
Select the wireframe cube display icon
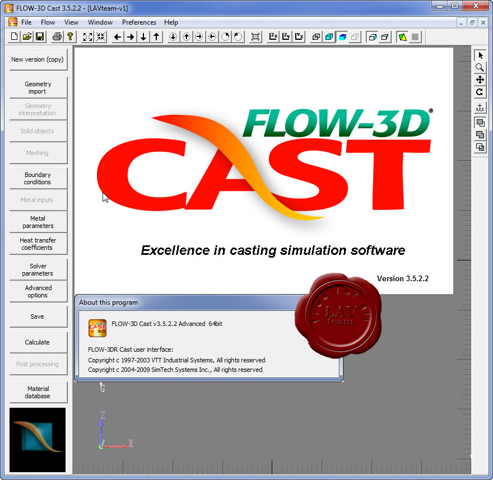(316, 37)
